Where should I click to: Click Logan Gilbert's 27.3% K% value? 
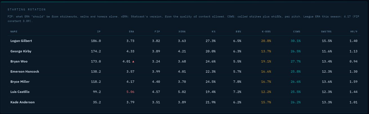click(211, 41)
